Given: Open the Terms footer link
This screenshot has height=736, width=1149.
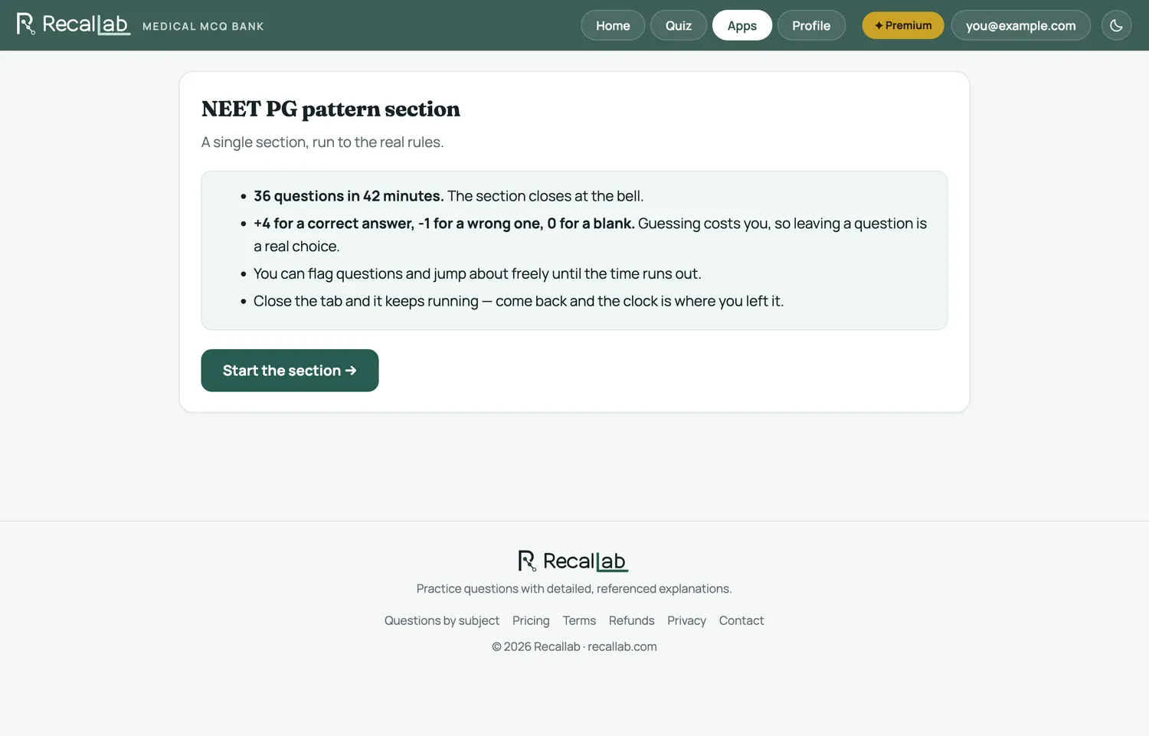Looking at the screenshot, I should click(x=579, y=620).
